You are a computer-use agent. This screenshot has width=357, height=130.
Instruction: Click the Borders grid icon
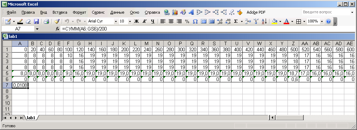pos(298,21)
